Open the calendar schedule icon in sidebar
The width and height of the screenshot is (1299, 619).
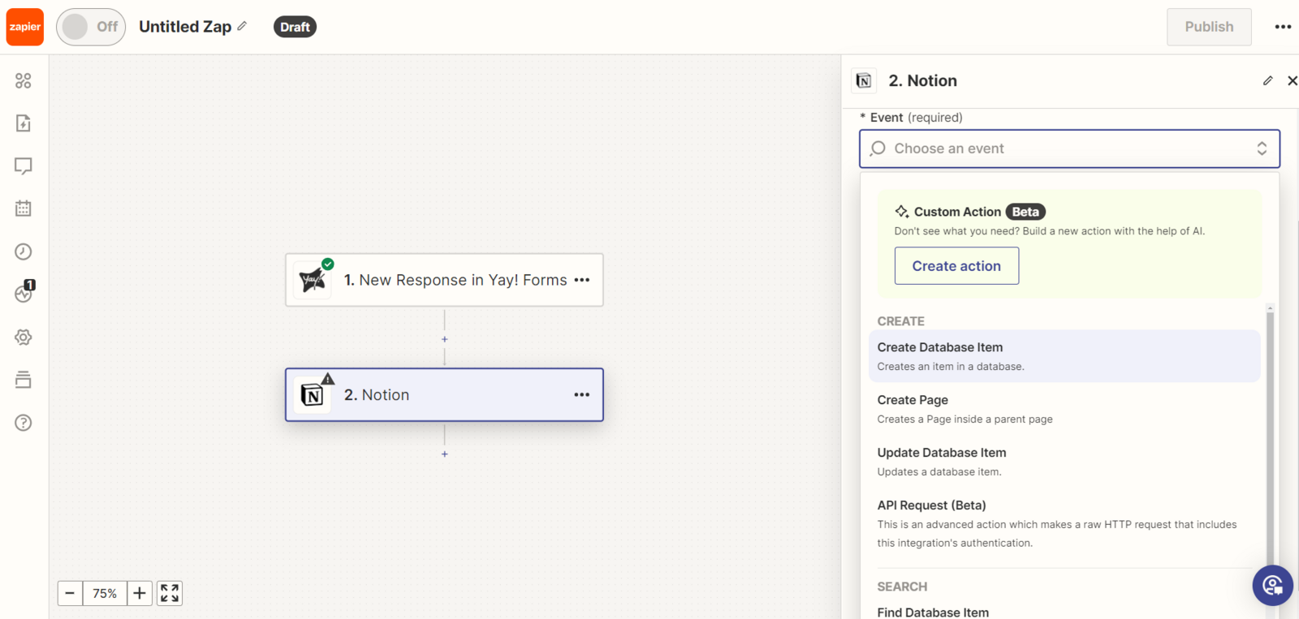24,208
